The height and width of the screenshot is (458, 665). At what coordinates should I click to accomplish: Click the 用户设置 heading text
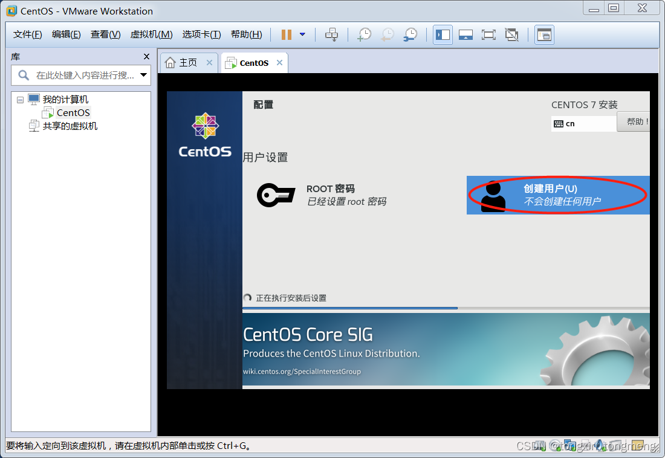tap(265, 157)
